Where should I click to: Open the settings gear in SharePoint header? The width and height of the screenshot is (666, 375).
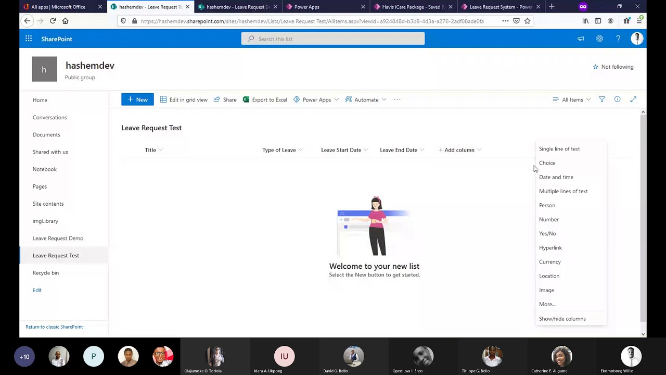599,39
